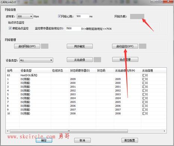Select the Host(H3U系列) row
Screen dimensions: 174x146
[x=86, y=75]
